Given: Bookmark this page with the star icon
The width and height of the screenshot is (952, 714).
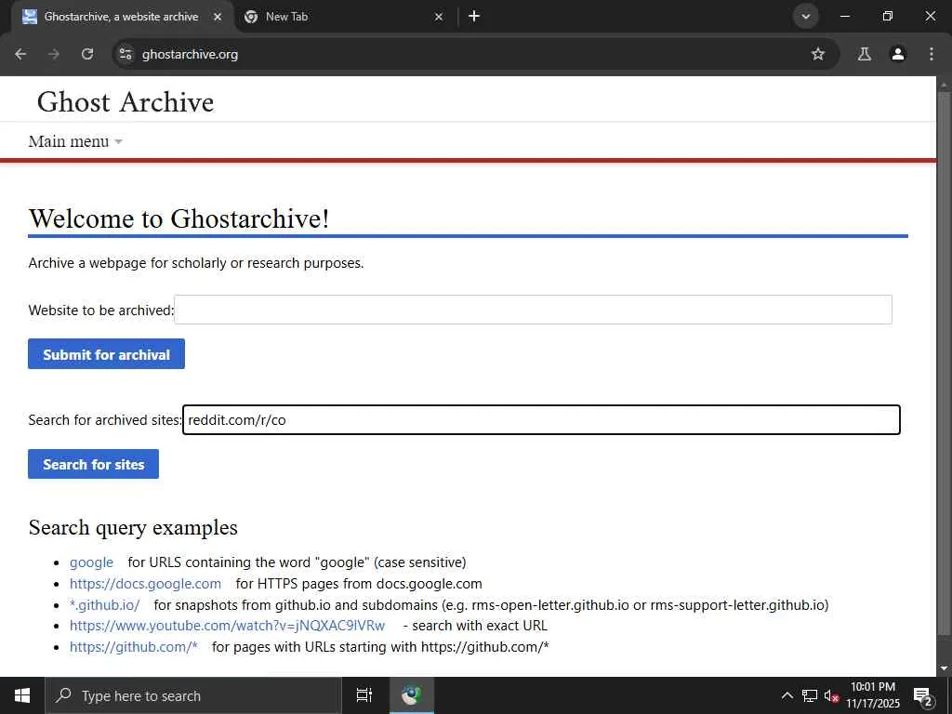Looking at the screenshot, I should pyautogui.click(x=818, y=54).
